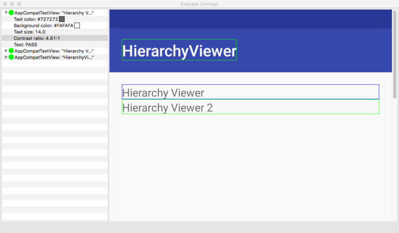Select the AppCompatTextView "HierarchyVi..." tree item
Screen dimensions: 399x233
pyautogui.click(x=55, y=57)
